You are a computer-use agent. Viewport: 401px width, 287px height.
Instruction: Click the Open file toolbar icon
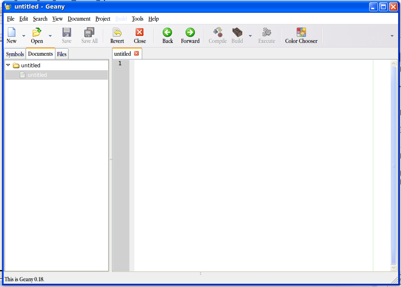click(x=37, y=33)
